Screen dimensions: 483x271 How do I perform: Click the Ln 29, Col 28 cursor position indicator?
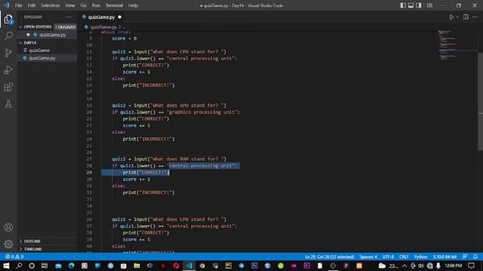tap(329, 257)
